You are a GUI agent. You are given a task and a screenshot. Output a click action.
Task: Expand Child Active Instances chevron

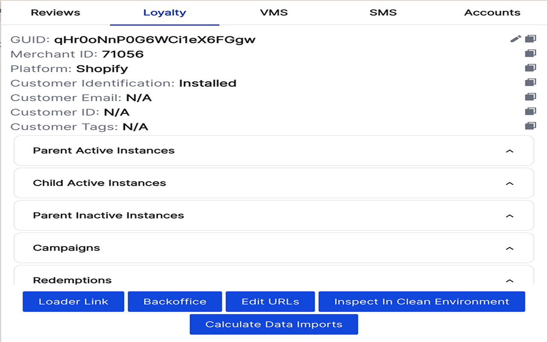[509, 183]
